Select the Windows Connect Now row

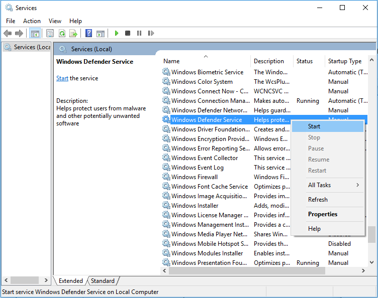265,91
